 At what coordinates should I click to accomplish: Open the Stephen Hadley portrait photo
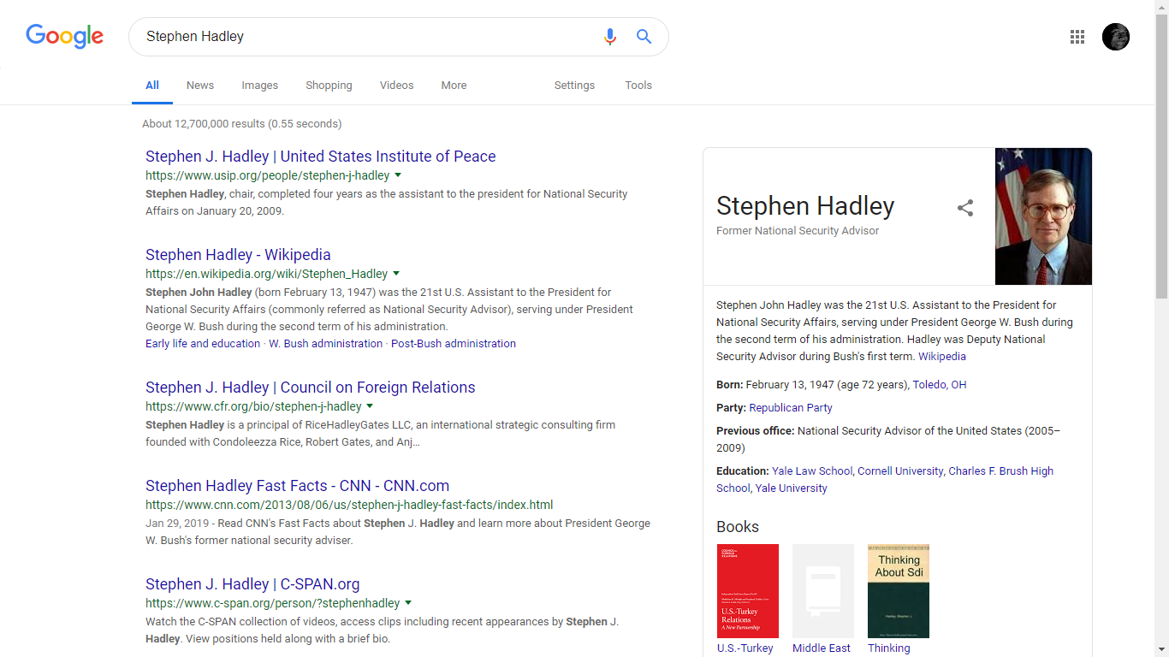[x=1043, y=216]
